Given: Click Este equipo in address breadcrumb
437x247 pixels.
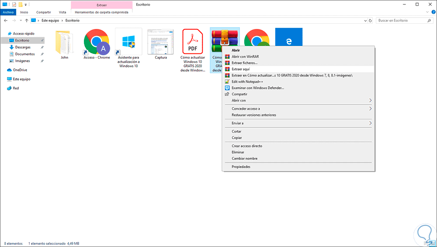Looking at the screenshot, I should [x=50, y=21].
